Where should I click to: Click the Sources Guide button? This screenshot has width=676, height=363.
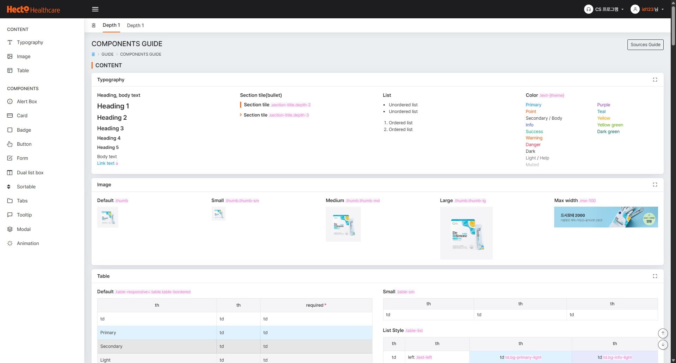click(x=645, y=45)
